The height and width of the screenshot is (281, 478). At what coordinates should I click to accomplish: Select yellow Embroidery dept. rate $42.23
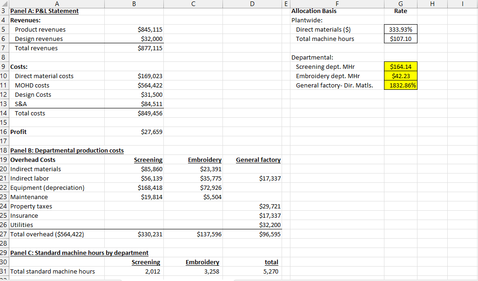[401, 76]
